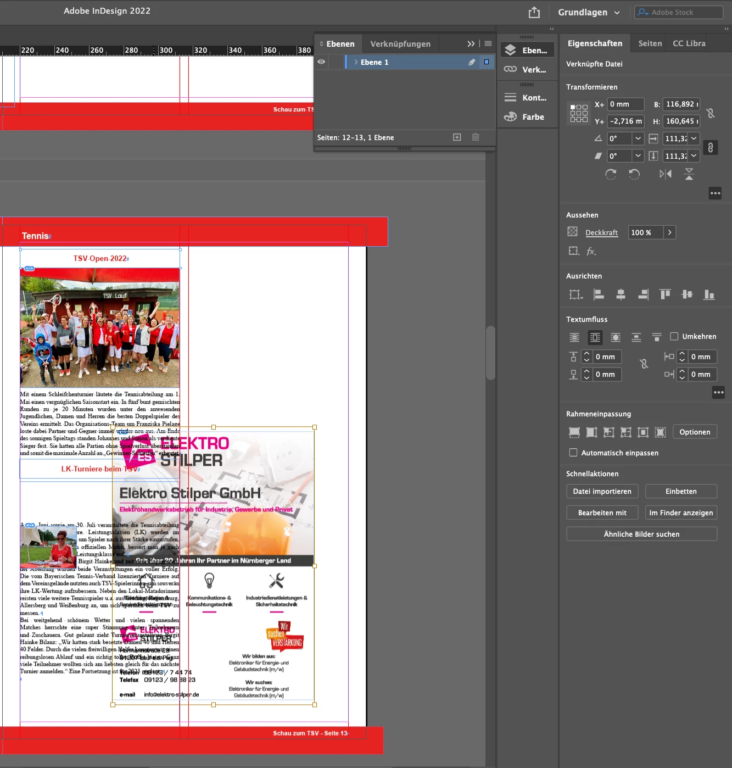Flip the object vertically
The width and height of the screenshot is (732, 768).
pyautogui.click(x=689, y=174)
